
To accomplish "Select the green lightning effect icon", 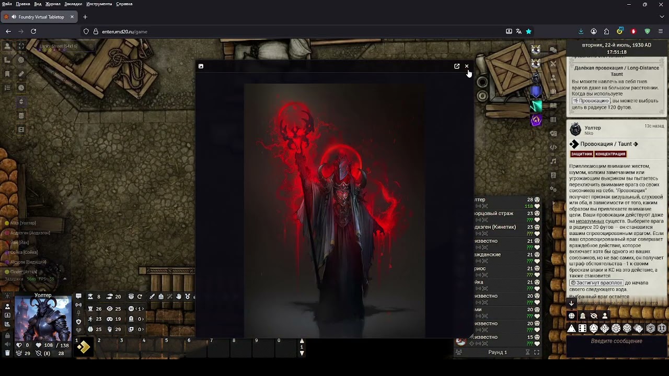I will [x=536, y=106].
